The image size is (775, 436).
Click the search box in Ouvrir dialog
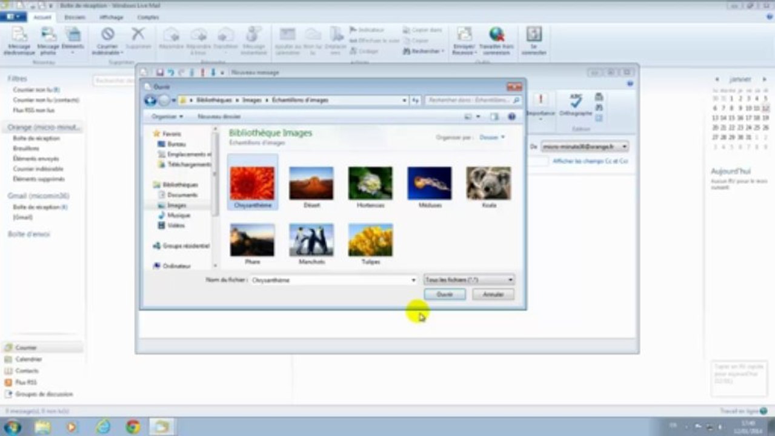pos(473,100)
